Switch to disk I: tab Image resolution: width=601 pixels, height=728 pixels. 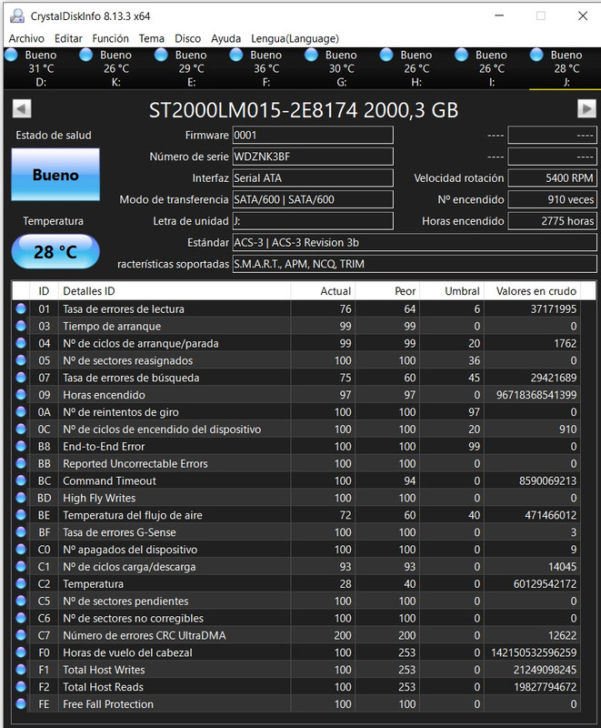pos(492,68)
